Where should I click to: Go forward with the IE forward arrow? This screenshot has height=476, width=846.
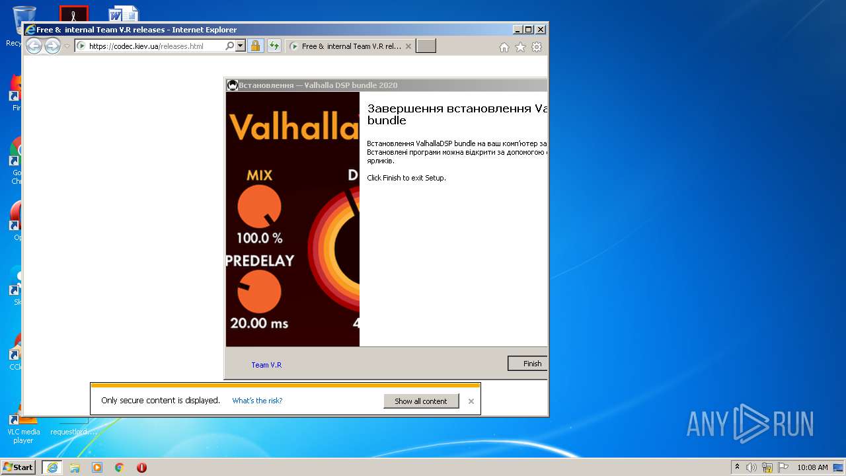coord(52,46)
